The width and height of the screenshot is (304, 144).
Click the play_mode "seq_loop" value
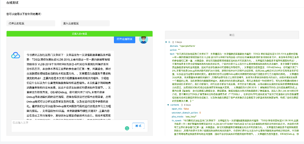point(191,117)
